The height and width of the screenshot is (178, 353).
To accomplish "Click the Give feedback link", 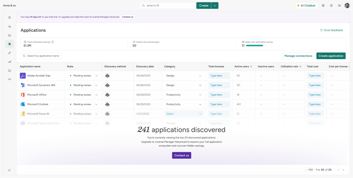I will (331, 30).
